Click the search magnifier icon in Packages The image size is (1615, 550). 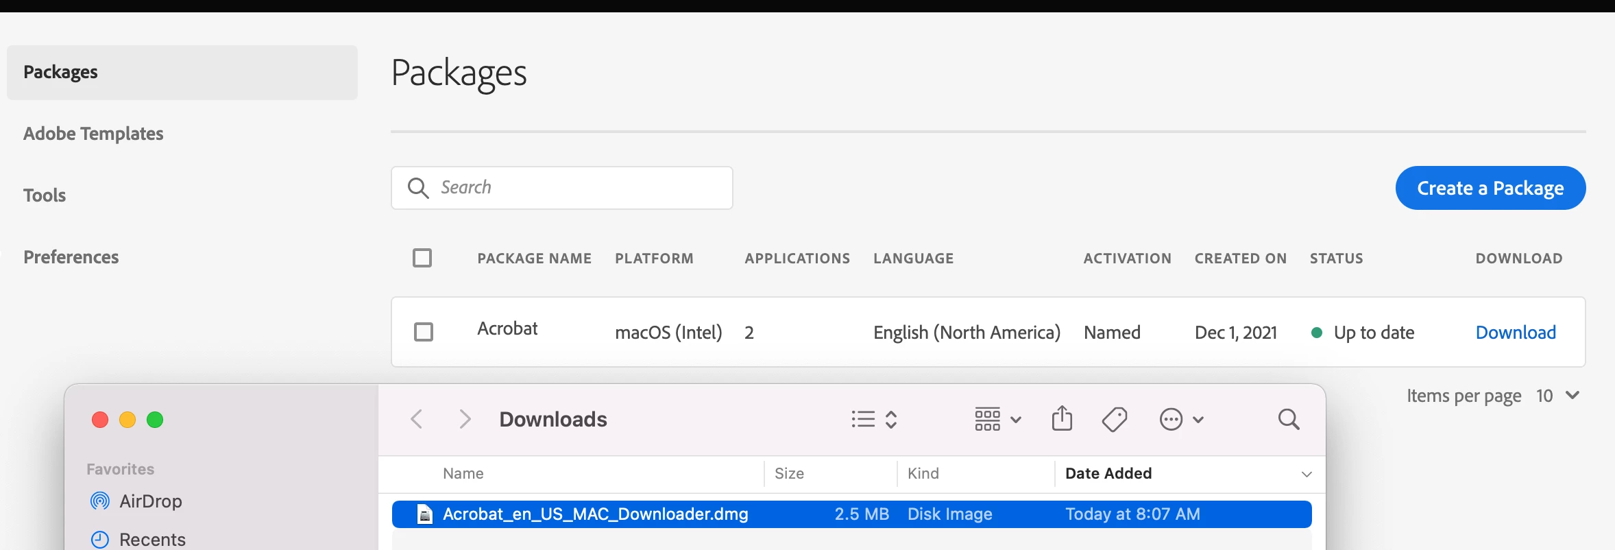418,188
